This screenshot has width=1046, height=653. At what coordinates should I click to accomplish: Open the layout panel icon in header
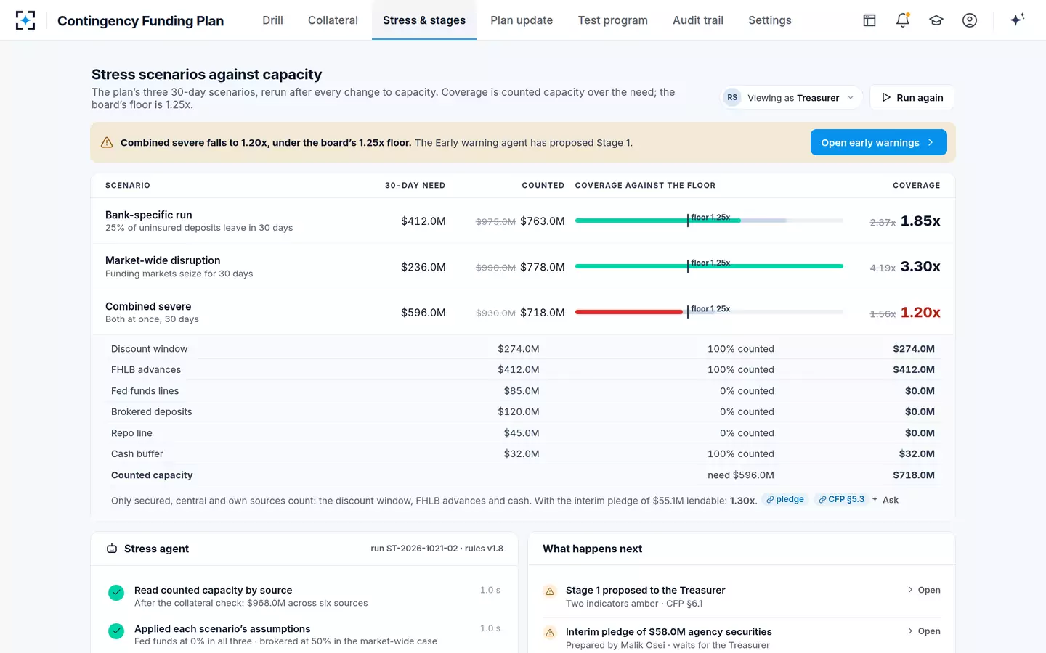point(869,20)
